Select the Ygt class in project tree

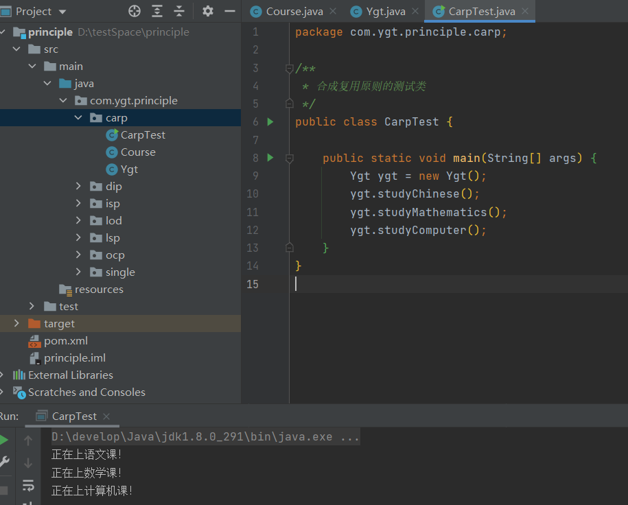click(129, 169)
